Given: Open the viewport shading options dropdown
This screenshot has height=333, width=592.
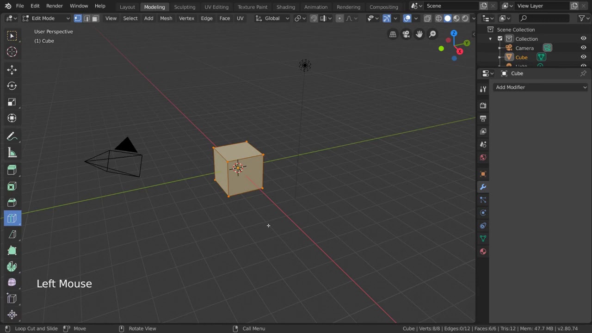Looking at the screenshot, I should 474,18.
